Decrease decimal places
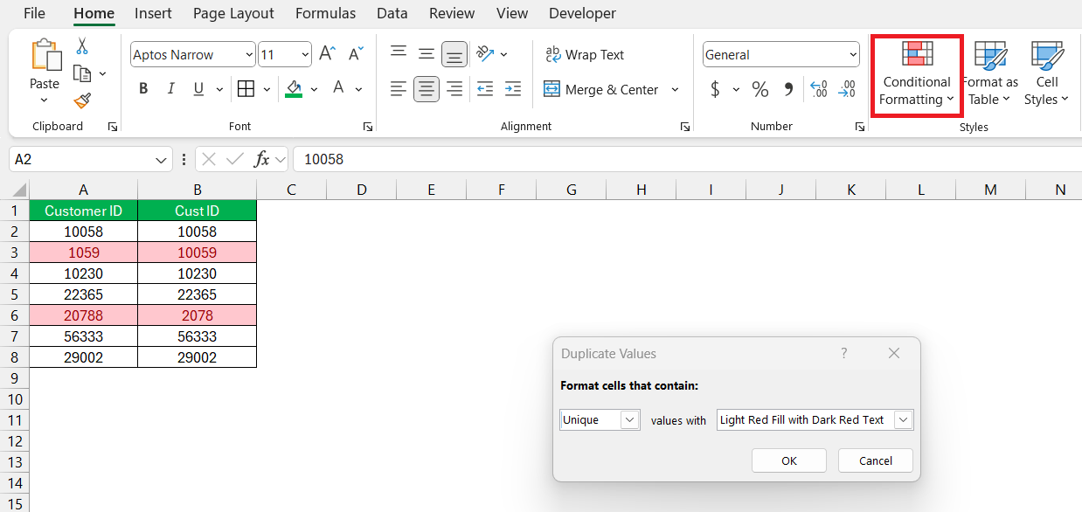The width and height of the screenshot is (1082, 512). click(x=847, y=89)
